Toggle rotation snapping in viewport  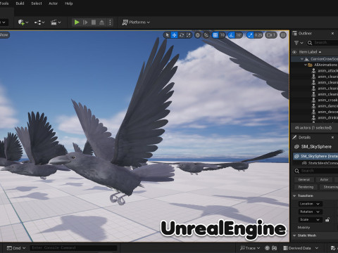coord(232,35)
